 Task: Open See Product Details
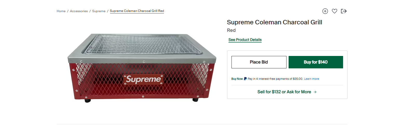click(x=245, y=40)
